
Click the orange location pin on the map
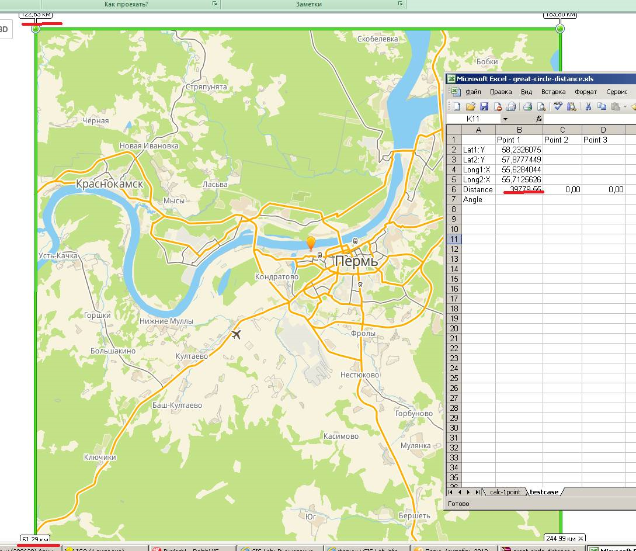click(311, 244)
